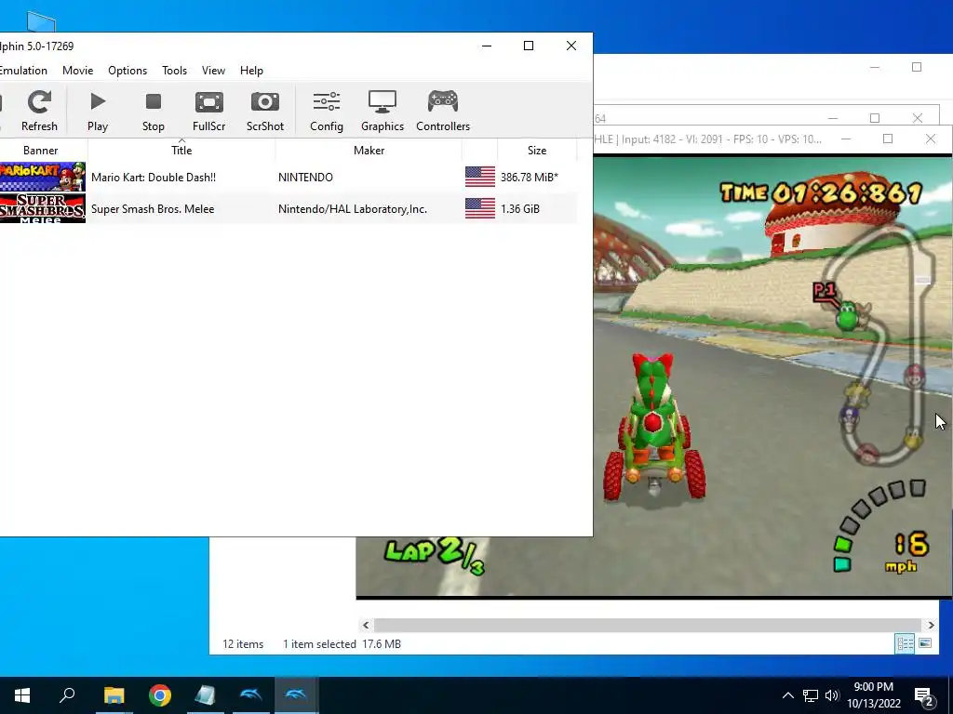The width and height of the screenshot is (953, 714).
Task: Start emulation with the Play button
Action: tap(97, 110)
